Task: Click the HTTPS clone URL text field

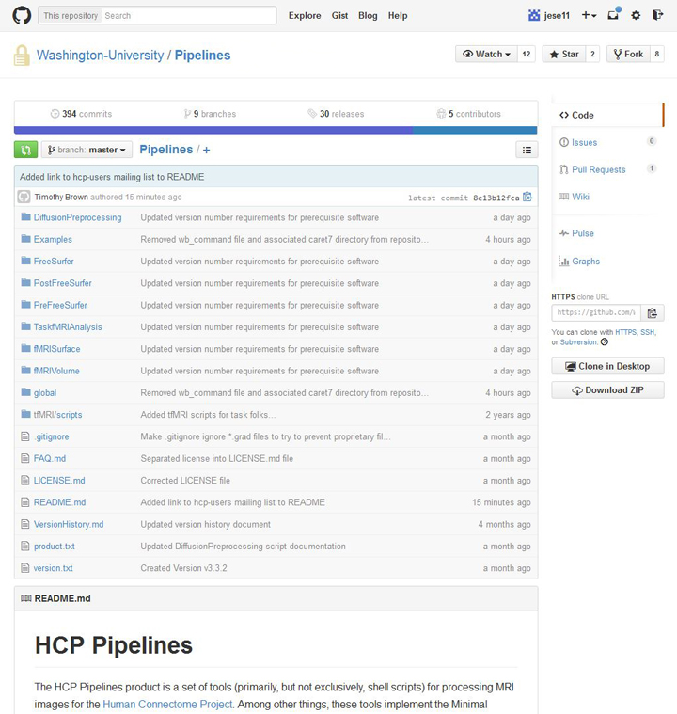Action: [x=596, y=313]
